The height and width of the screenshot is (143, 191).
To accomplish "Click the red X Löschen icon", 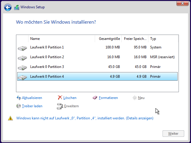I will coord(60,97).
